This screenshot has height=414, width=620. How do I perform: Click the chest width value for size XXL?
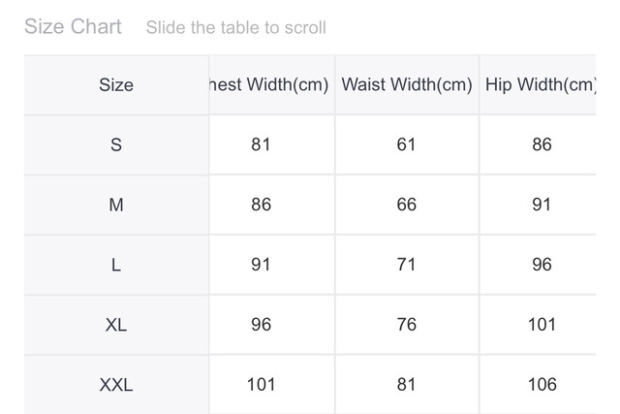coord(261,385)
